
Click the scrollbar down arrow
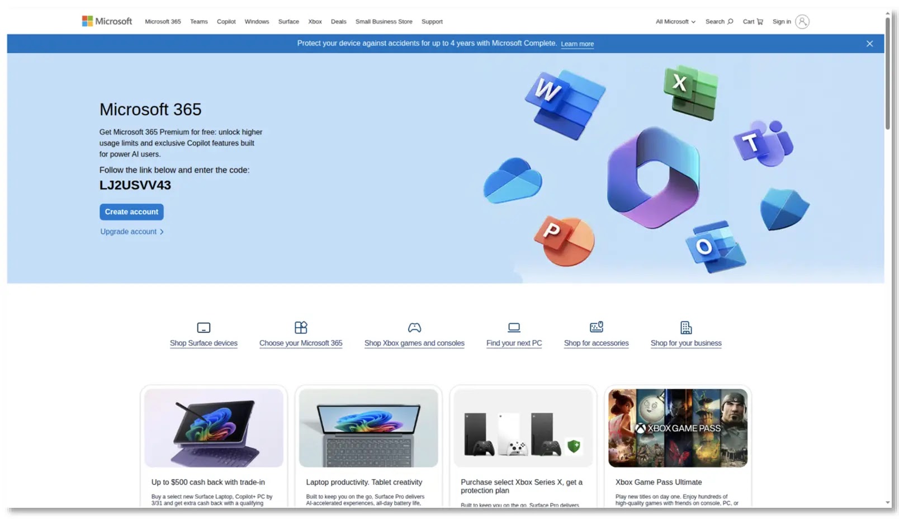coord(887,503)
